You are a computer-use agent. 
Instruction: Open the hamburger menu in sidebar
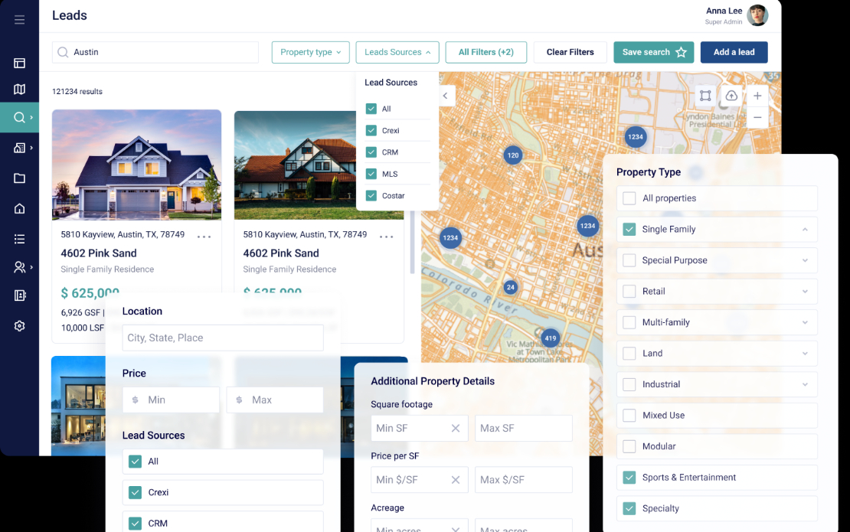(19, 20)
